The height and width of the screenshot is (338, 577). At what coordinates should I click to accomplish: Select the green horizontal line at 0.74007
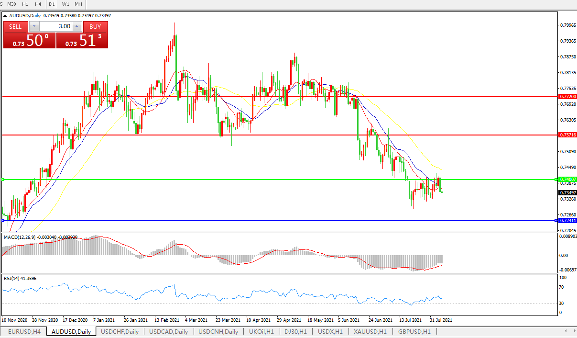[x=287, y=180]
